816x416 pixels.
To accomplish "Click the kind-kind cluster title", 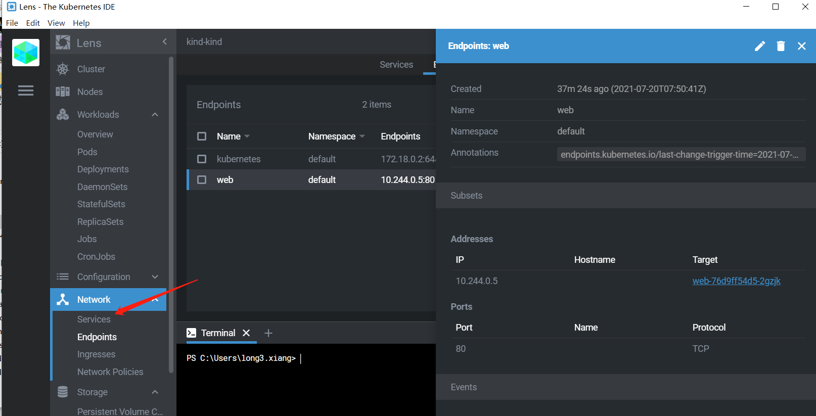I will pyautogui.click(x=204, y=41).
